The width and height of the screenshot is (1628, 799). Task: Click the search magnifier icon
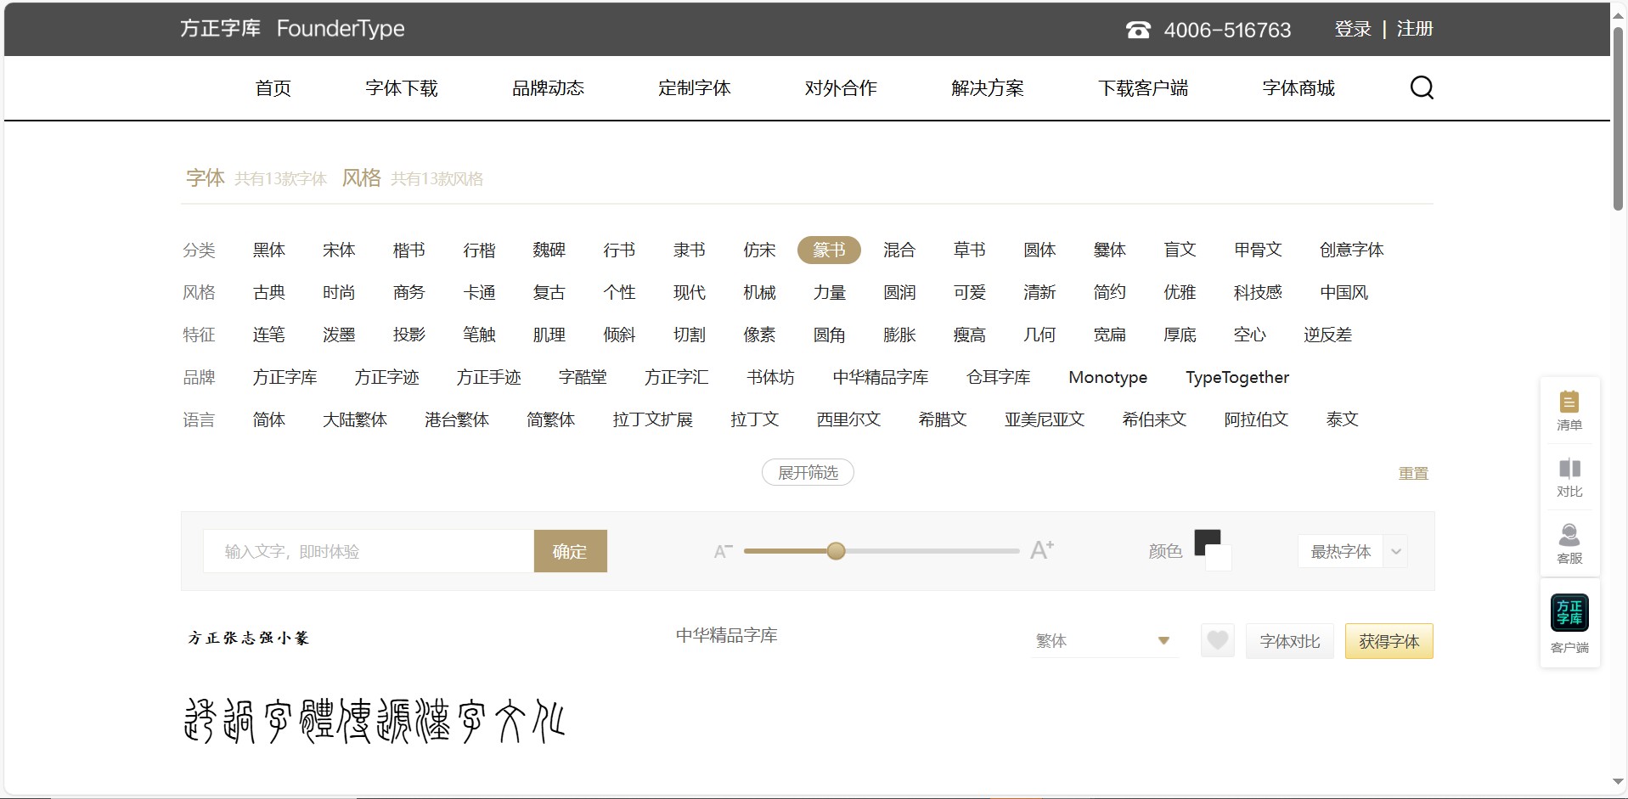pos(1421,87)
